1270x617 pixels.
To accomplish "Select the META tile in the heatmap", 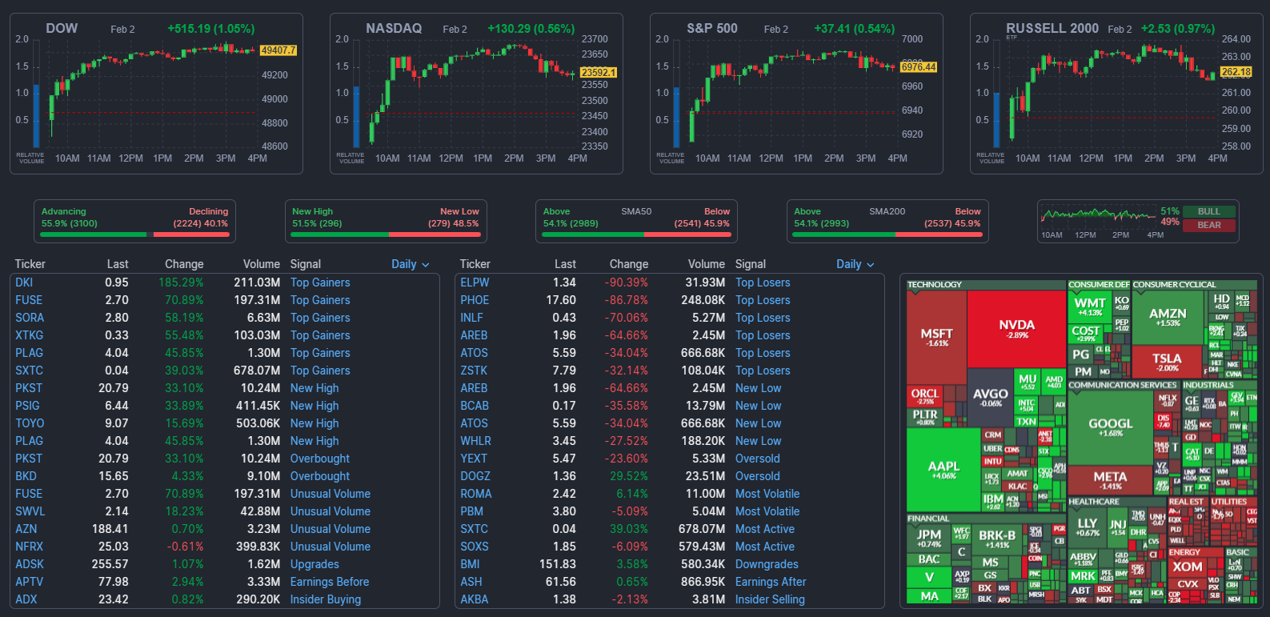I will point(1110,480).
